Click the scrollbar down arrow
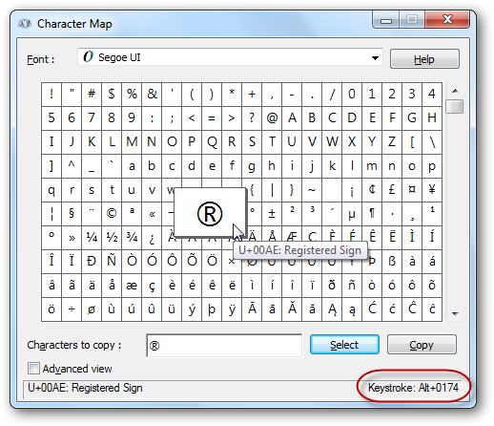 (455, 314)
